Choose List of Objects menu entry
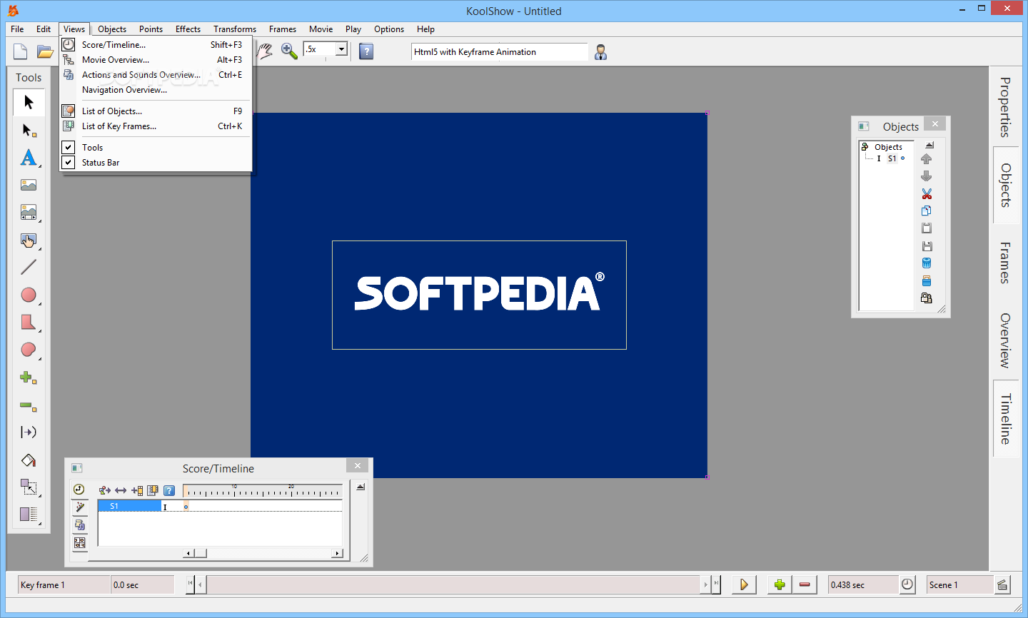The width and height of the screenshot is (1028, 618). 156,111
